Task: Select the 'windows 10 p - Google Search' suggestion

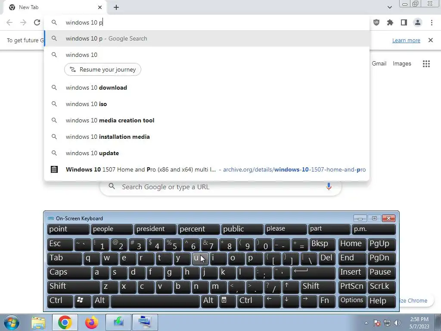Action: pos(207,38)
